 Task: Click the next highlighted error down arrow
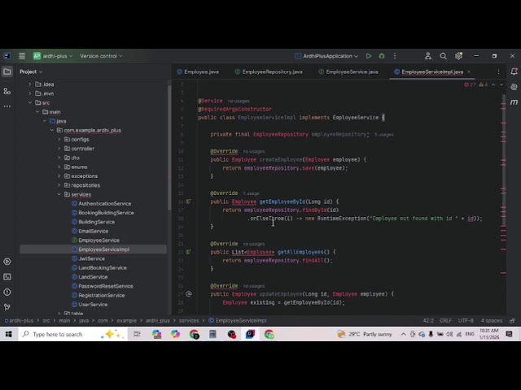coord(501,84)
